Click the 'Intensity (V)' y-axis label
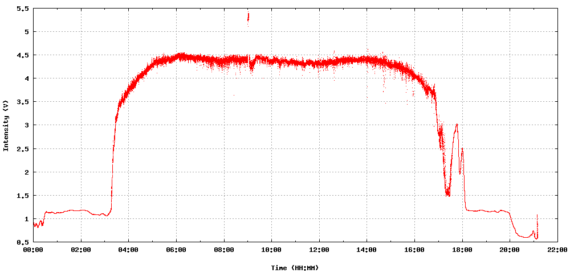570x273 pixels. (x=6, y=125)
